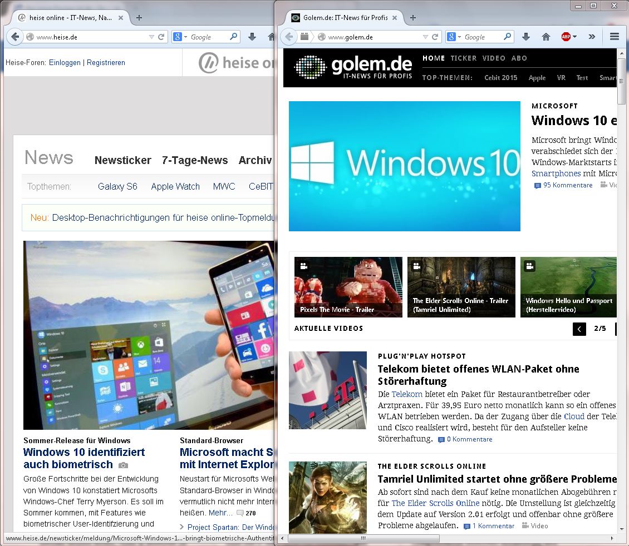Go to home page in golem window
The width and height of the screenshot is (629, 546).
pyautogui.click(x=546, y=37)
